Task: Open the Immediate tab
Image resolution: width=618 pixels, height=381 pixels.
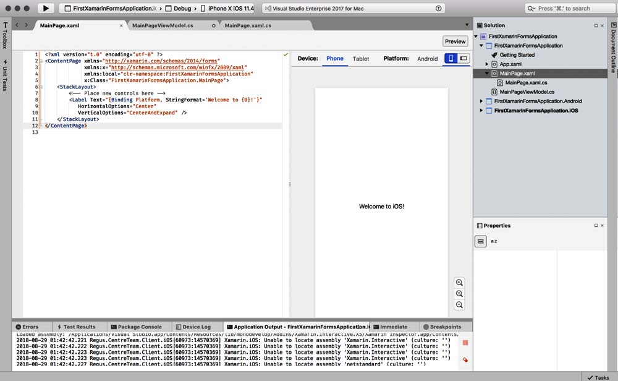Action: (391, 327)
